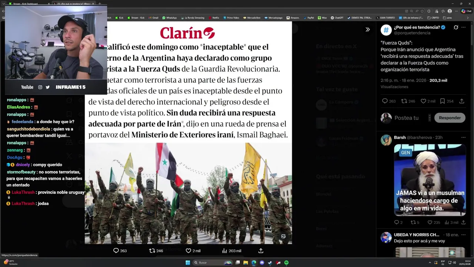Like the tweet via heart showing 2 mil in side panel
Viewport: 474px width, 267px height.
[423, 101]
